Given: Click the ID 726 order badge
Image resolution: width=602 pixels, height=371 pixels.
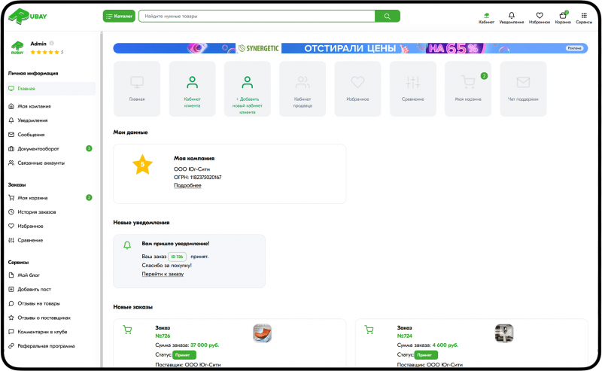Looking at the screenshot, I should pos(177,257).
